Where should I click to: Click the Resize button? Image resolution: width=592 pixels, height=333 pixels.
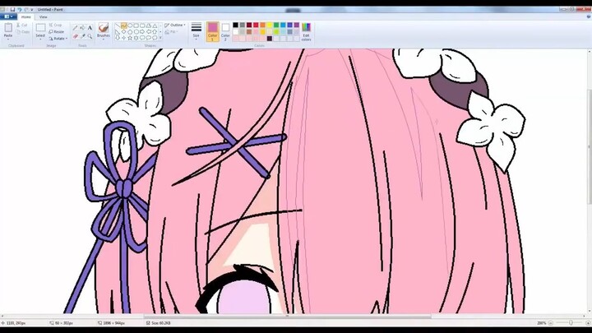(56, 32)
